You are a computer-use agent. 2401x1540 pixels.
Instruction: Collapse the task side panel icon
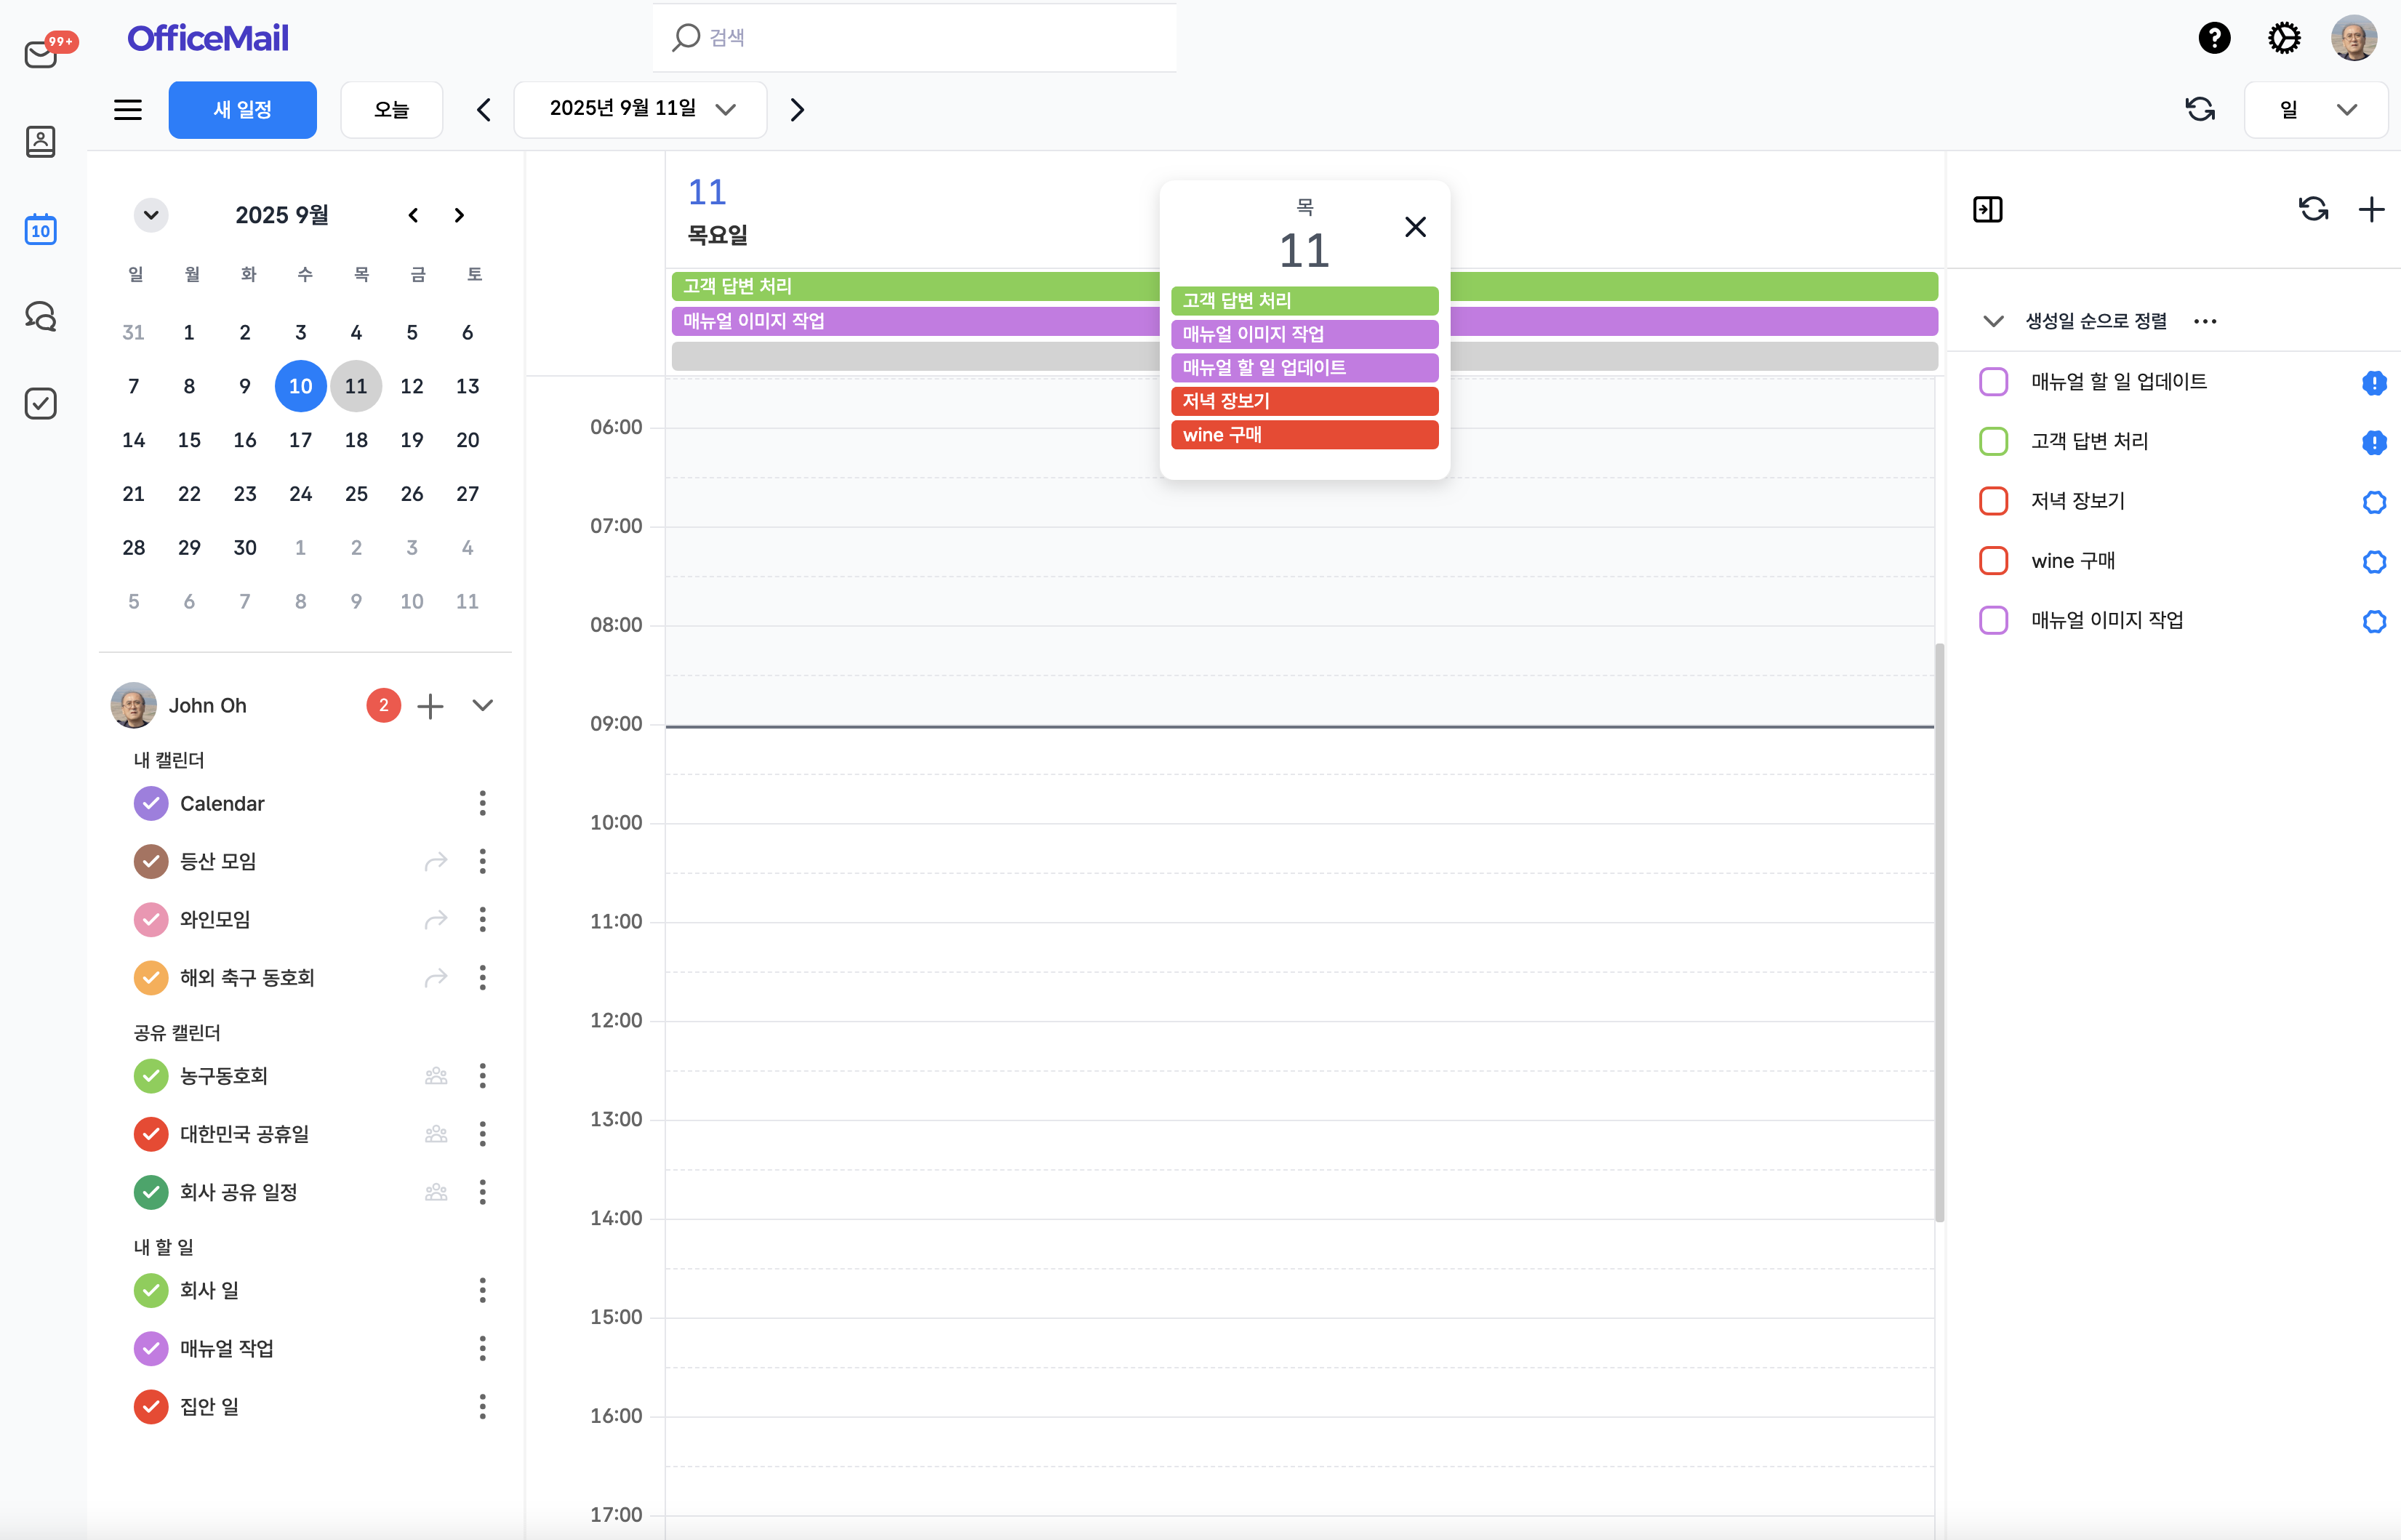tap(1987, 209)
